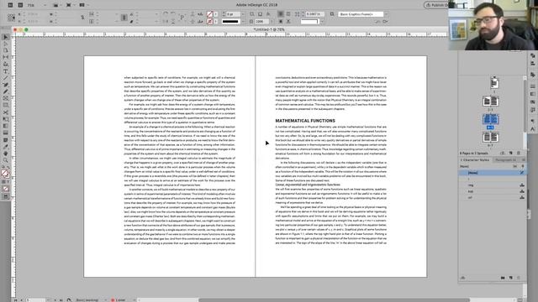Viewport: 538px width, 302px height.
Task: Click the fill and stroke swatch in toolbox
Action: coord(5,174)
